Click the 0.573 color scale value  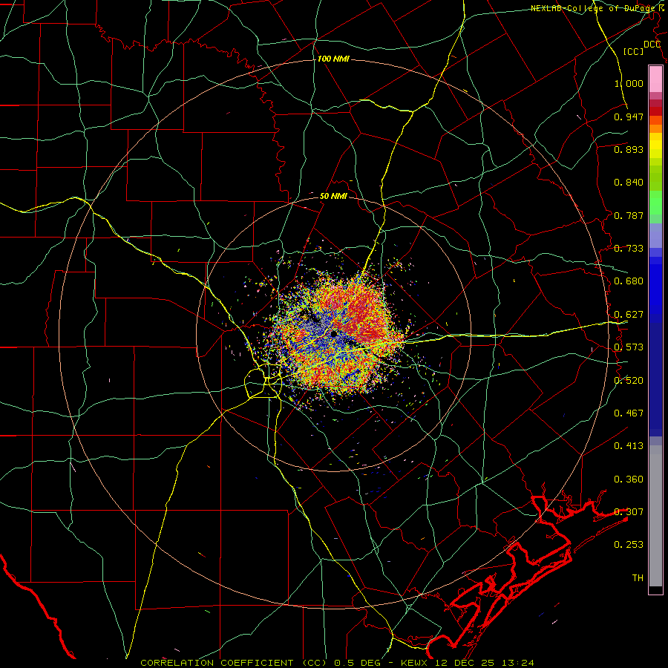(x=629, y=347)
